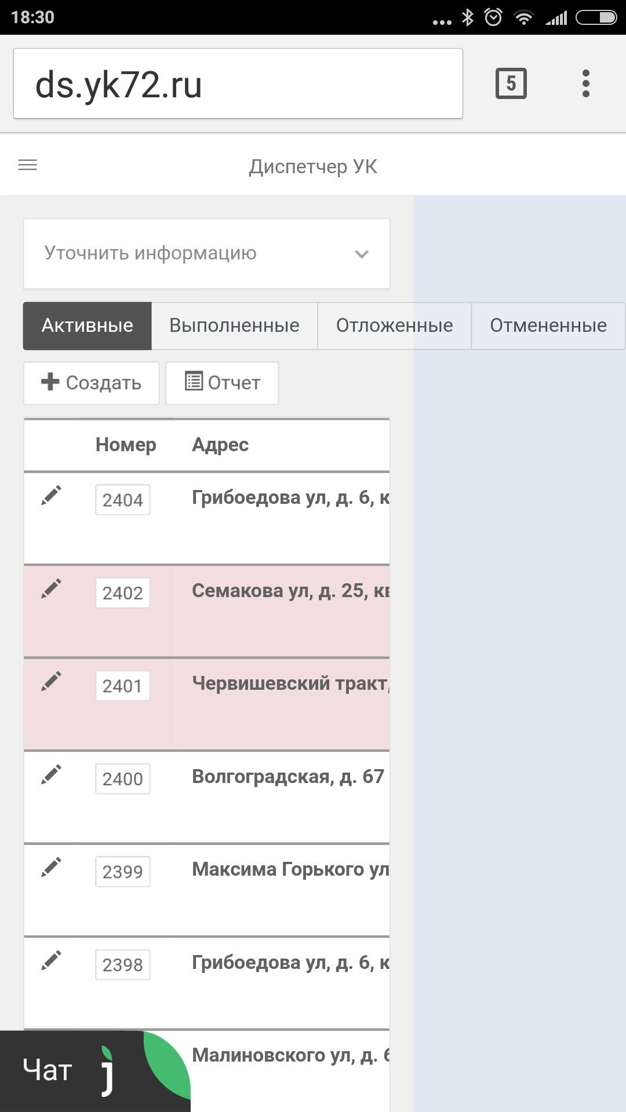Image resolution: width=626 pixels, height=1112 pixels.
Task: Edit request 2404 with pencil icon
Action: (x=51, y=496)
